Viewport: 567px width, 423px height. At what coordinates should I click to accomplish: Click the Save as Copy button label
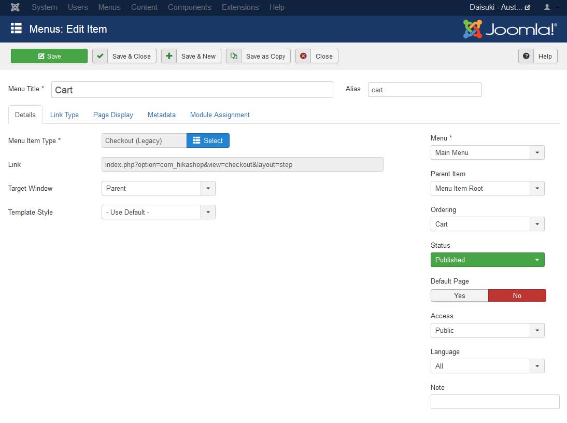pos(266,56)
